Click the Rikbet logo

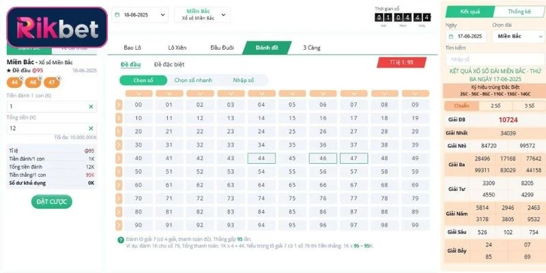[53, 28]
